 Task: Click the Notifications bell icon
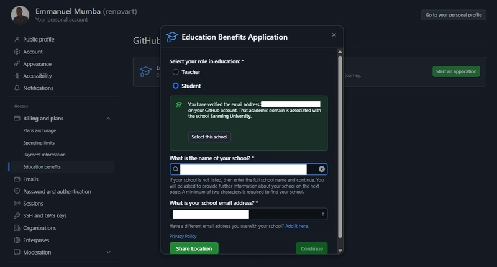pyautogui.click(x=17, y=88)
